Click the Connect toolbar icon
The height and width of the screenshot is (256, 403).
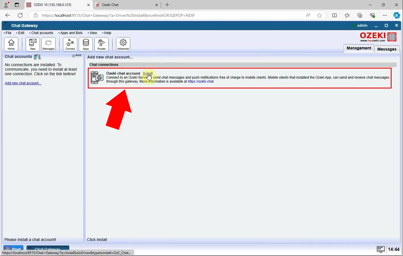(x=70, y=44)
